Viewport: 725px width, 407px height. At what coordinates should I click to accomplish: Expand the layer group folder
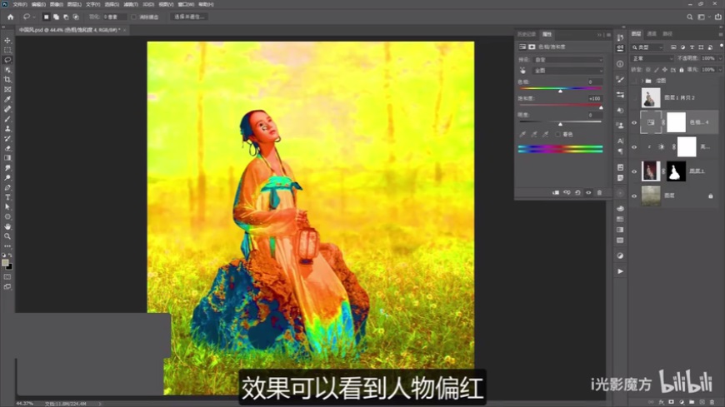pyautogui.click(x=642, y=81)
